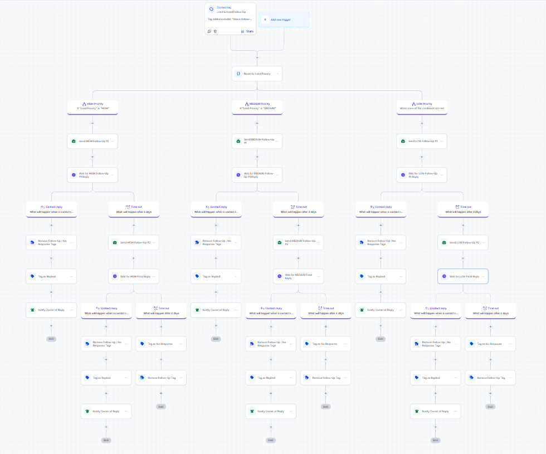The width and height of the screenshot is (546, 454).
Task: Click the clock icon on Wait for HIGH Follow-Up #1 Reply
Action: coord(74,175)
